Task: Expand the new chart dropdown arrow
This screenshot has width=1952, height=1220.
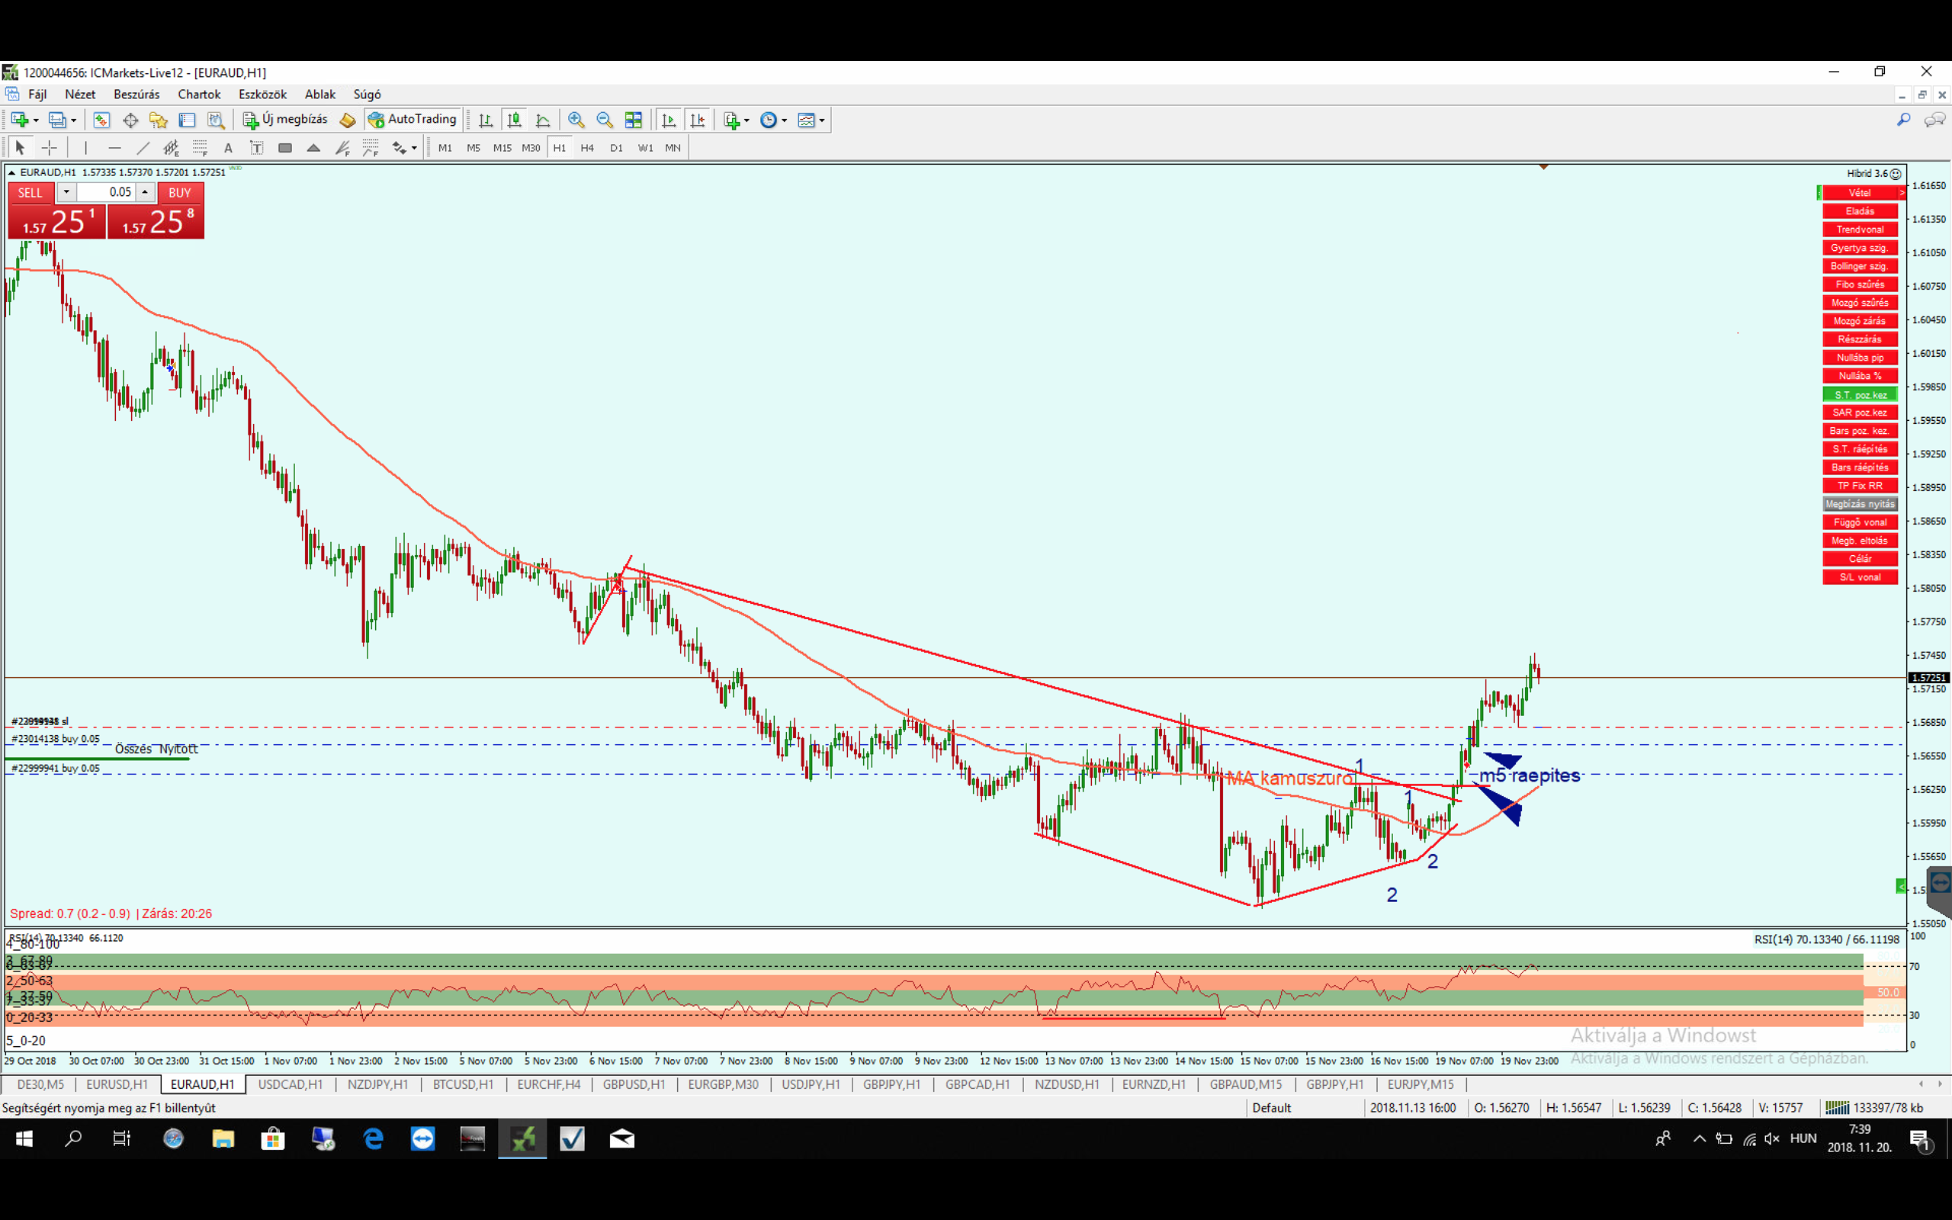Action: [x=36, y=120]
